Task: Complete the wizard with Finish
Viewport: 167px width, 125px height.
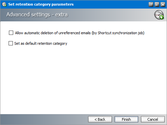Action: (126, 119)
